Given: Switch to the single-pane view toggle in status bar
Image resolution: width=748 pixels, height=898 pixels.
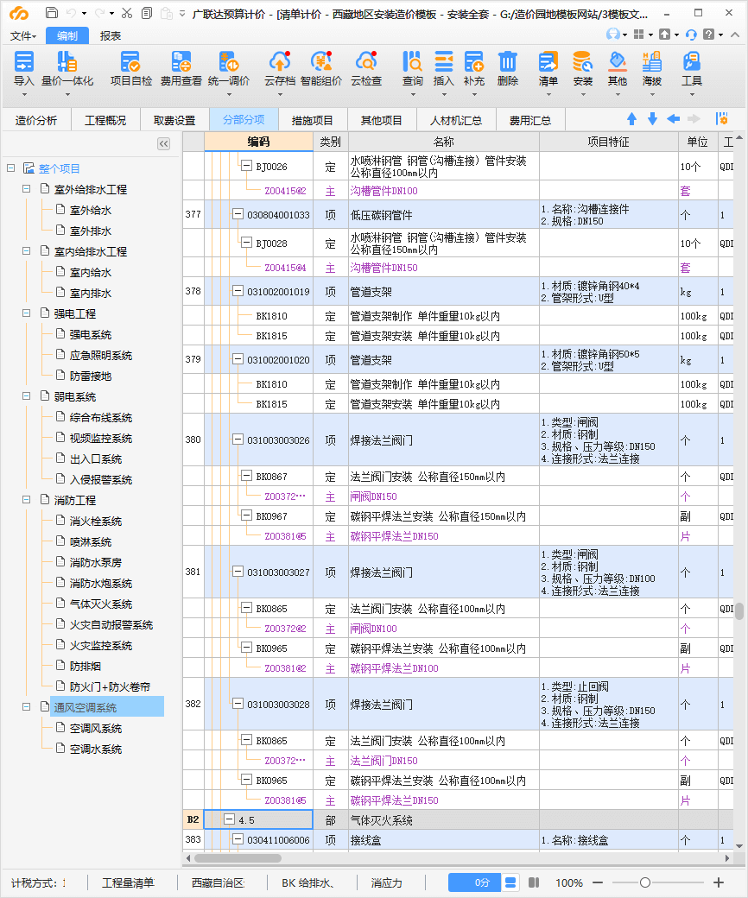Looking at the screenshot, I should click(x=510, y=882).
